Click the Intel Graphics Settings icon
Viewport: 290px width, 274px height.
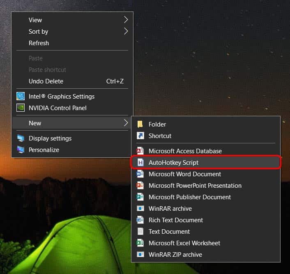pos(21,96)
